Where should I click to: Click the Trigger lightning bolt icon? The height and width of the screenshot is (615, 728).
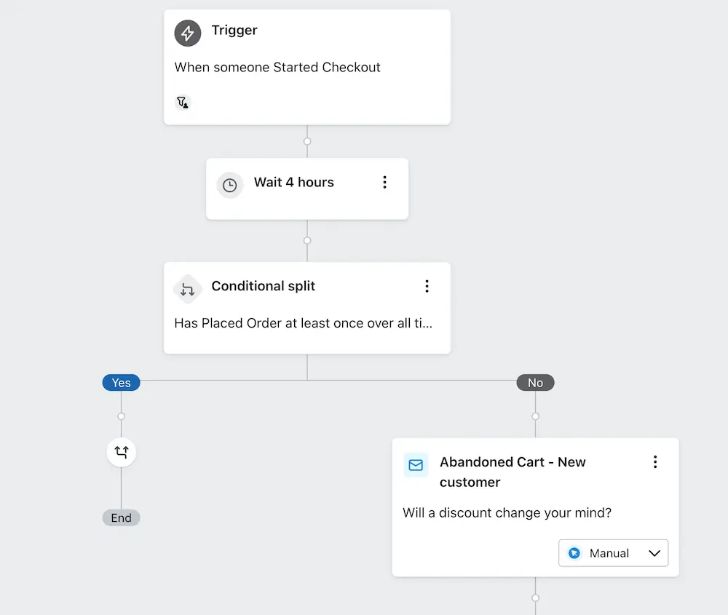tap(188, 33)
